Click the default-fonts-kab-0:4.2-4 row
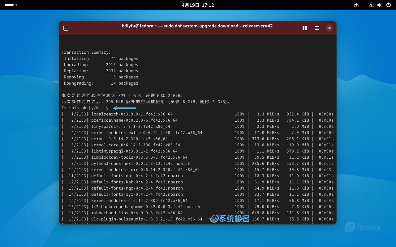This screenshot has height=247, width=396. (198, 182)
